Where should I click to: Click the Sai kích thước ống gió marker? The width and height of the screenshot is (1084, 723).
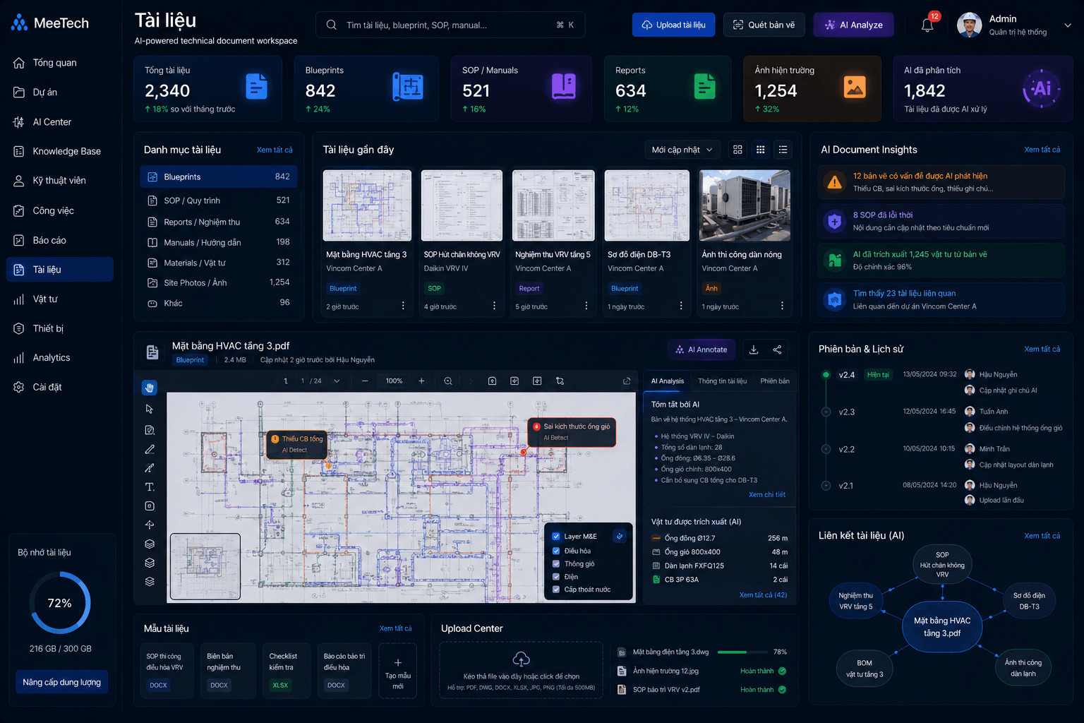pyautogui.click(x=572, y=431)
